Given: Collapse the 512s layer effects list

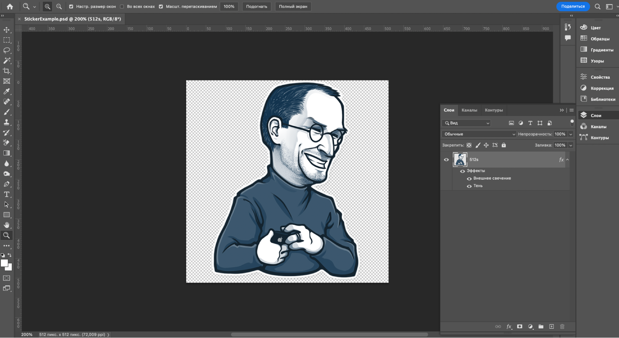Looking at the screenshot, I should tap(568, 160).
